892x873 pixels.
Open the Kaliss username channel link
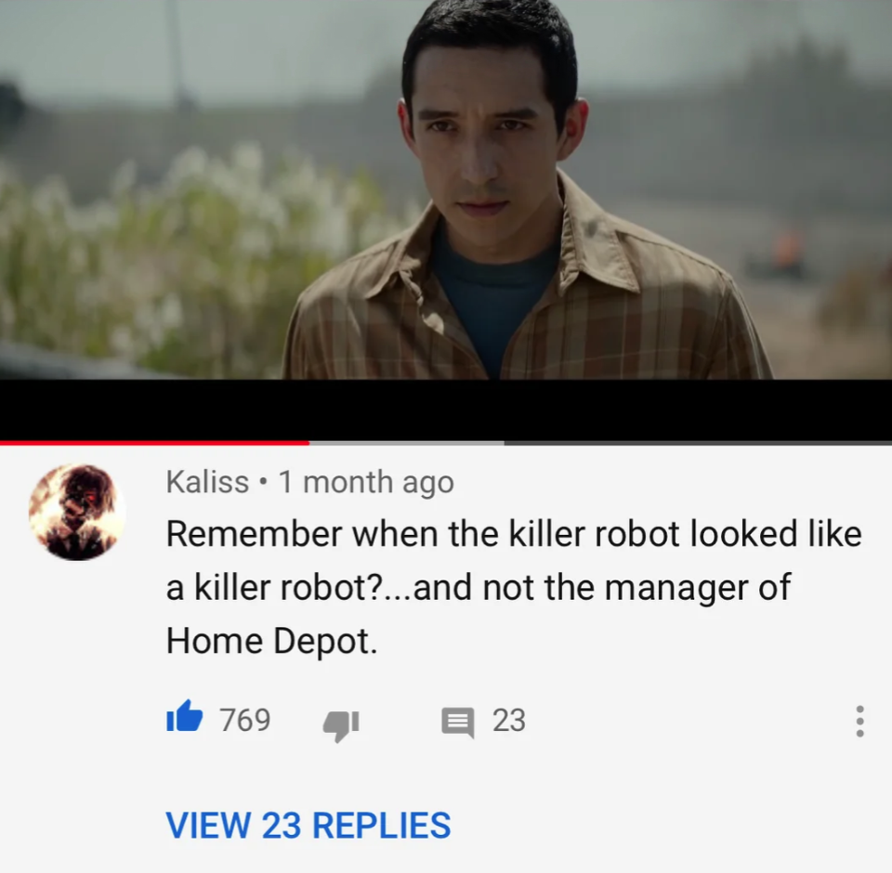coord(207,482)
